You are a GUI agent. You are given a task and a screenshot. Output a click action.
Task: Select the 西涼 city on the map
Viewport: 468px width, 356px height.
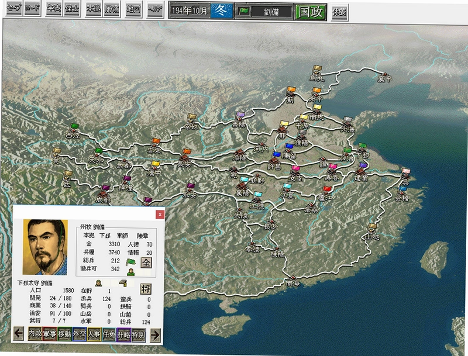73,131
